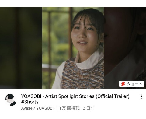Click the 11万 回視聴 view count
The width and height of the screenshot is (146, 119).
click(x=68, y=108)
